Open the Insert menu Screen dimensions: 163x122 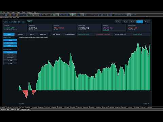coord(13,12)
